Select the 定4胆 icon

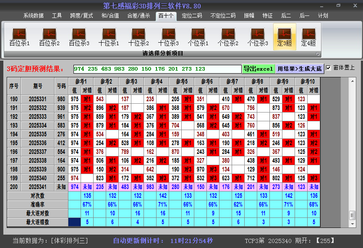click(x=308, y=37)
